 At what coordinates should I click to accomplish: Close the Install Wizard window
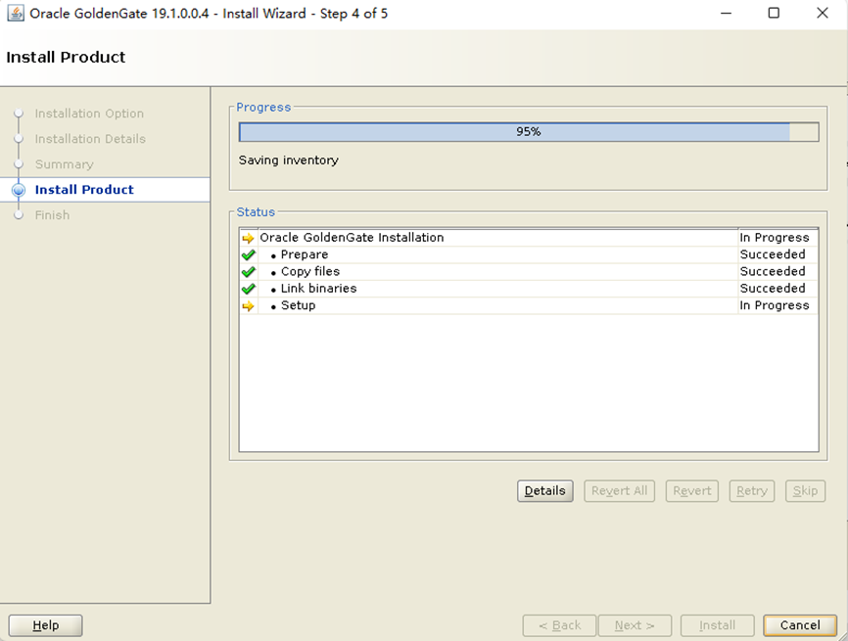point(822,13)
